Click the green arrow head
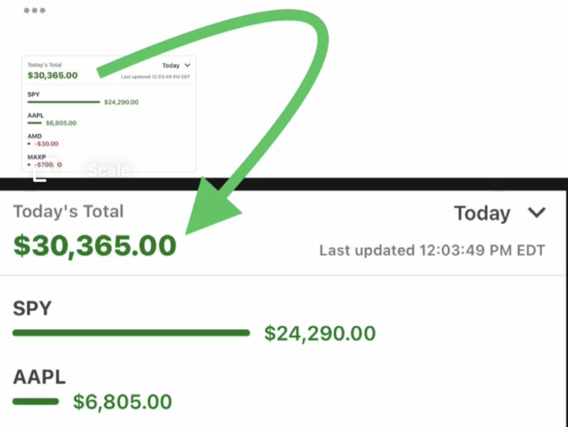This screenshot has height=427, width=568. [211, 208]
